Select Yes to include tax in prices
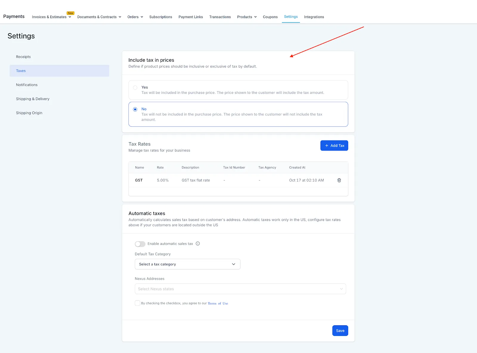The height and width of the screenshot is (353, 477). (x=135, y=88)
